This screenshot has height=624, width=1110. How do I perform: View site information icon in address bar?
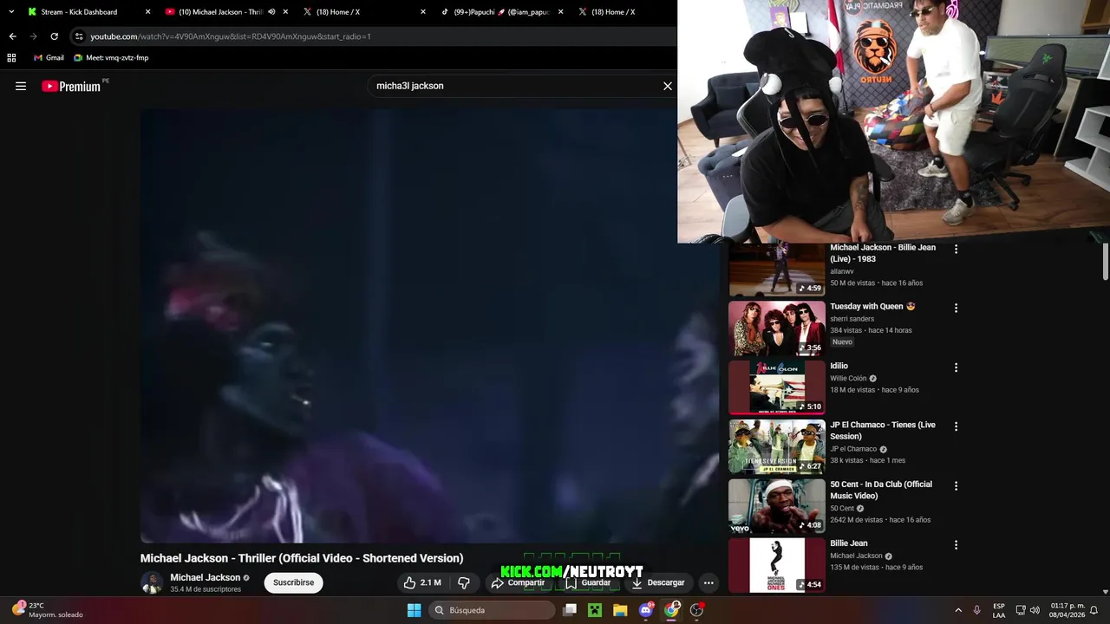point(79,36)
